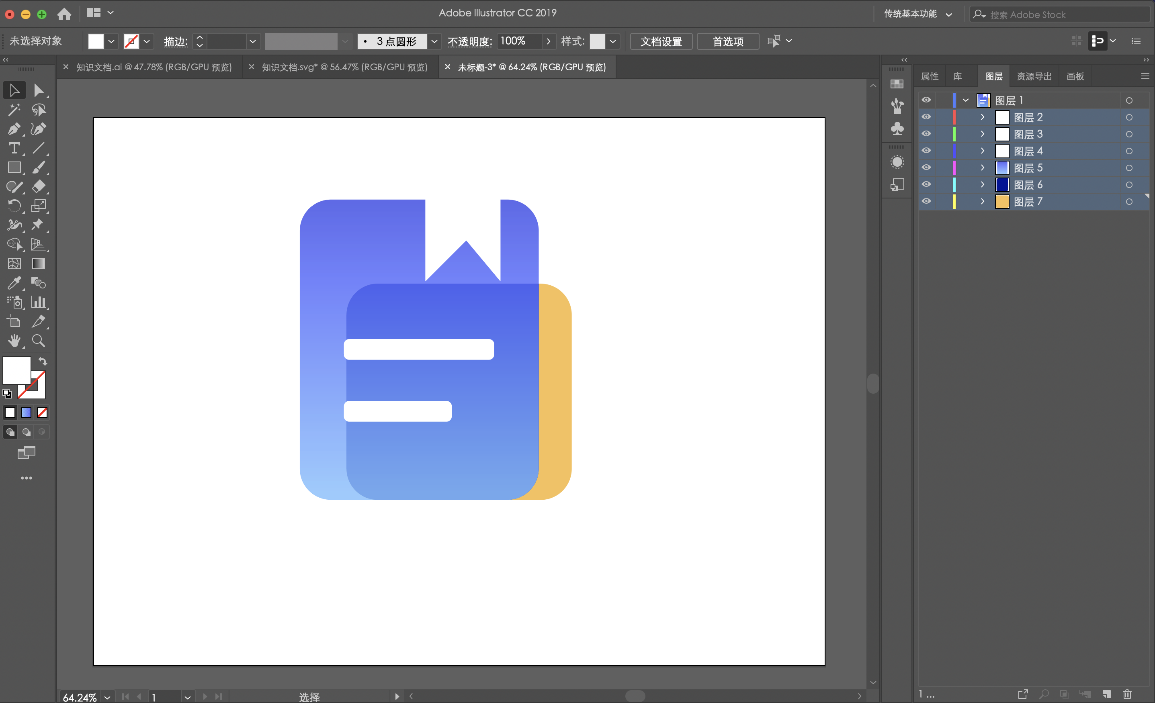Screen dimensions: 1155x703
Task: Collapse 图层 1 layer tree
Action: pyautogui.click(x=966, y=100)
